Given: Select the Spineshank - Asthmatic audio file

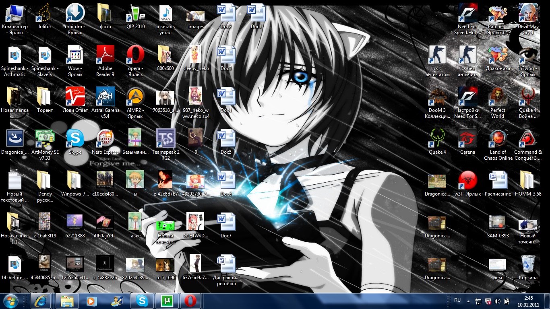Looking at the screenshot, I should click(x=15, y=55).
